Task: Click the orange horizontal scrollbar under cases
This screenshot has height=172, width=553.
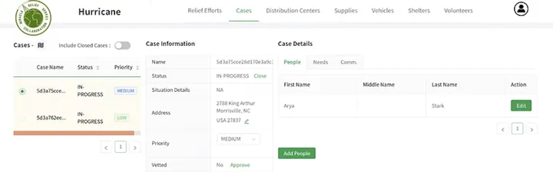Action: (74, 133)
